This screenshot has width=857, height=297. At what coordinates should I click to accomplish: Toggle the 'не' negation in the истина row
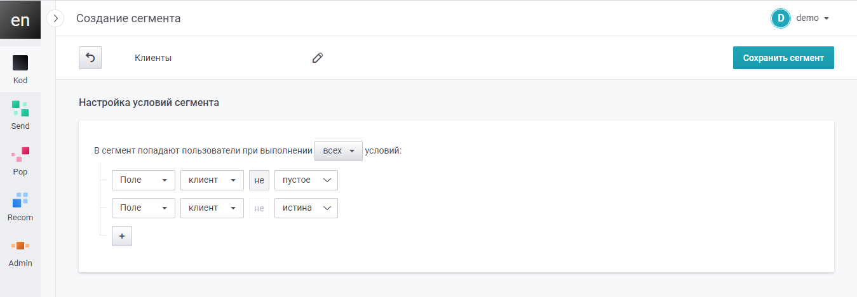(x=259, y=208)
